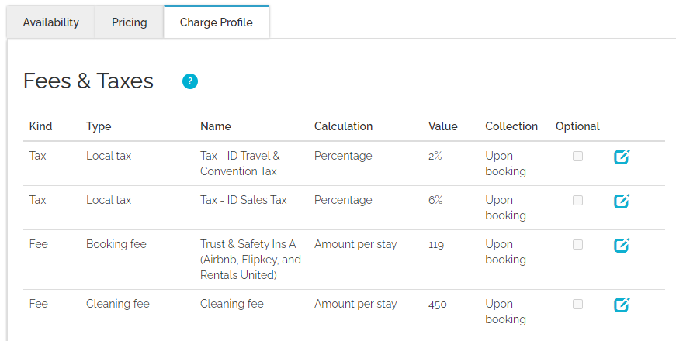Edit the Cleaning fee row
Viewport: 676px width, 341px height.
point(622,305)
